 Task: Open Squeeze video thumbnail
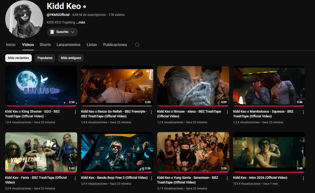tap(269, 86)
